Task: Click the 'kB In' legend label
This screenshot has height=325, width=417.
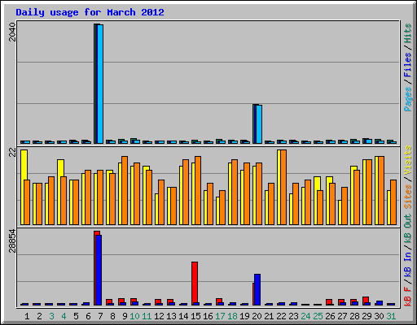Action: coord(408,265)
